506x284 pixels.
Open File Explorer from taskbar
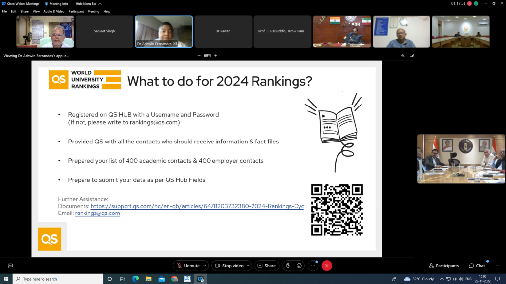click(148, 279)
